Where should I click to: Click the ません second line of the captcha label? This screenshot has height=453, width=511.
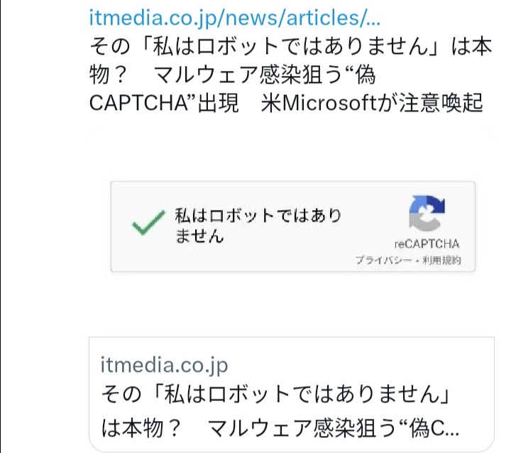199,236
